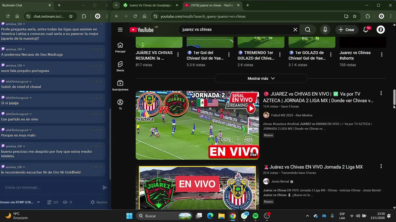Open the TREMENDO 1er GOLAZO short title
The image size is (396, 222).
tap(256, 55)
